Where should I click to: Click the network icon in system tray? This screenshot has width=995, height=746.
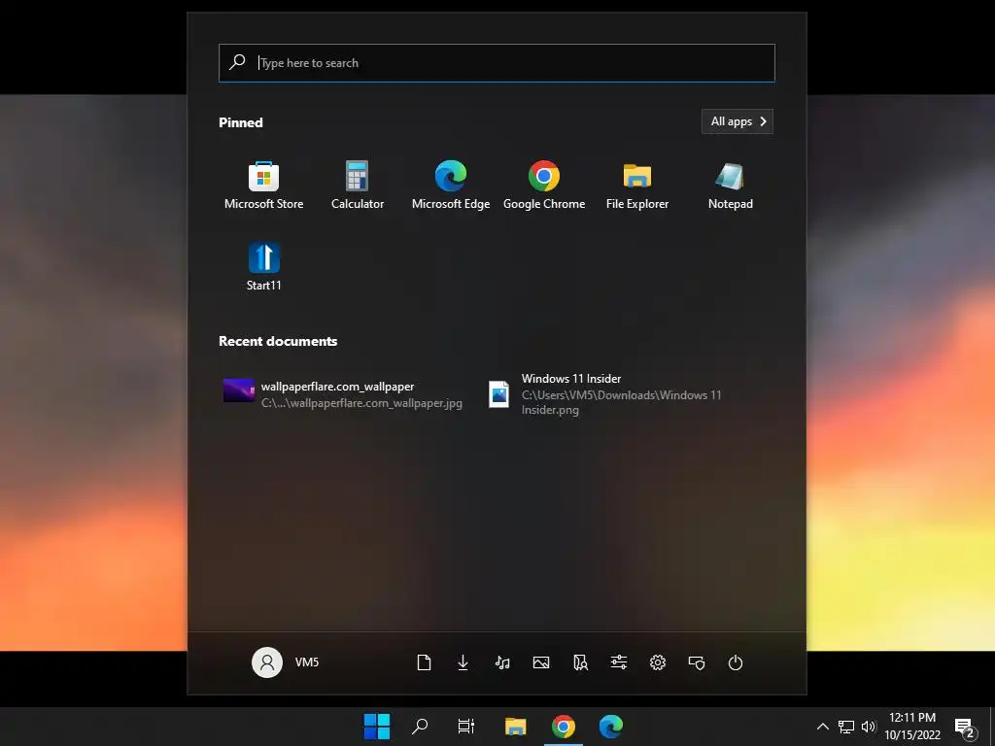click(x=846, y=727)
